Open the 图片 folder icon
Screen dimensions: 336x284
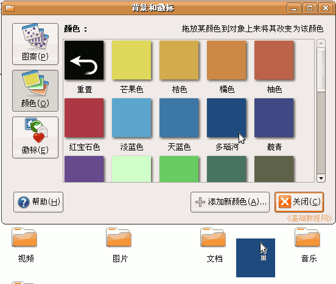(x=119, y=237)
